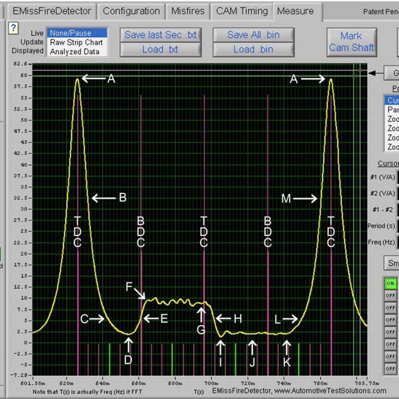The width and height of the screenshot is (399, 399).
Task: Choose Raw Strip Chart display option
Action: [76, 42]
